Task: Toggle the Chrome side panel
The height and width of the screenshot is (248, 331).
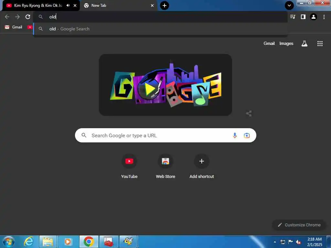Action: click(303, 17)
